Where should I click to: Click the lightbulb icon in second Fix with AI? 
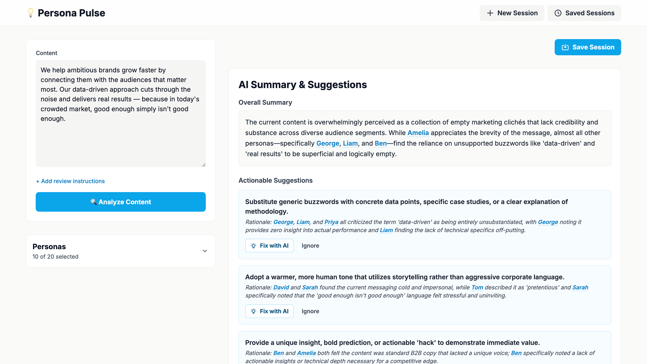253,311
